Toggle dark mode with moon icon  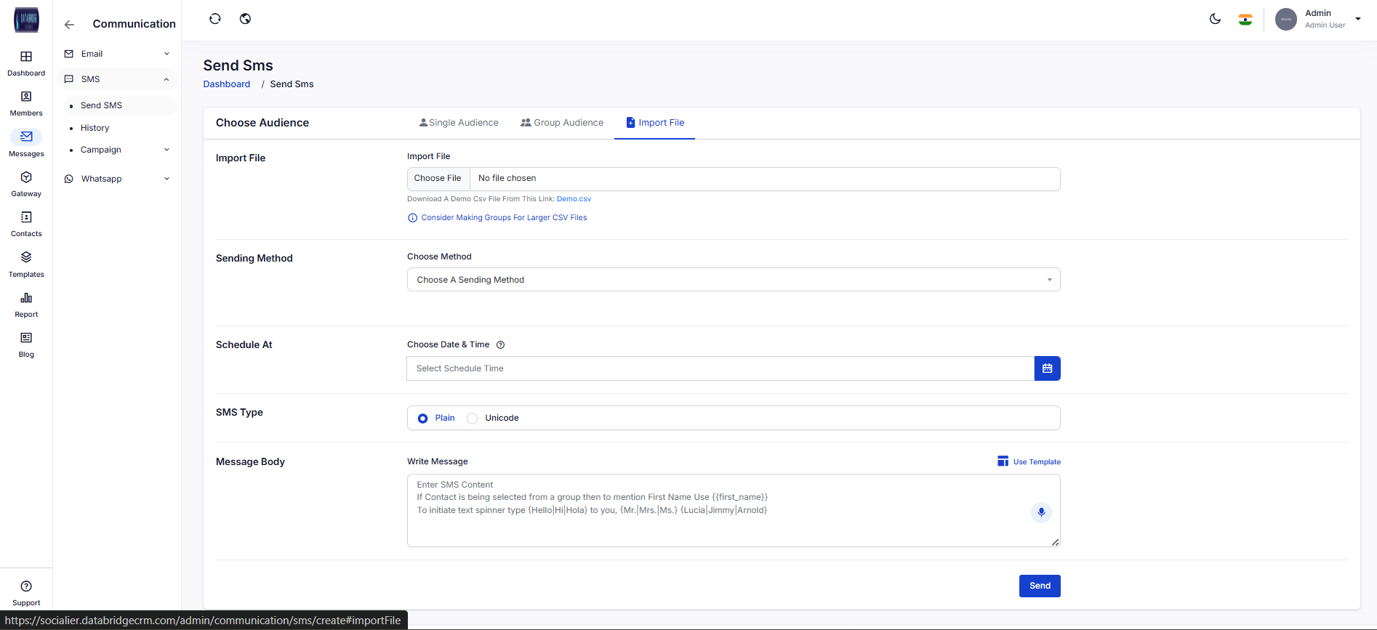click(1215, 19)
